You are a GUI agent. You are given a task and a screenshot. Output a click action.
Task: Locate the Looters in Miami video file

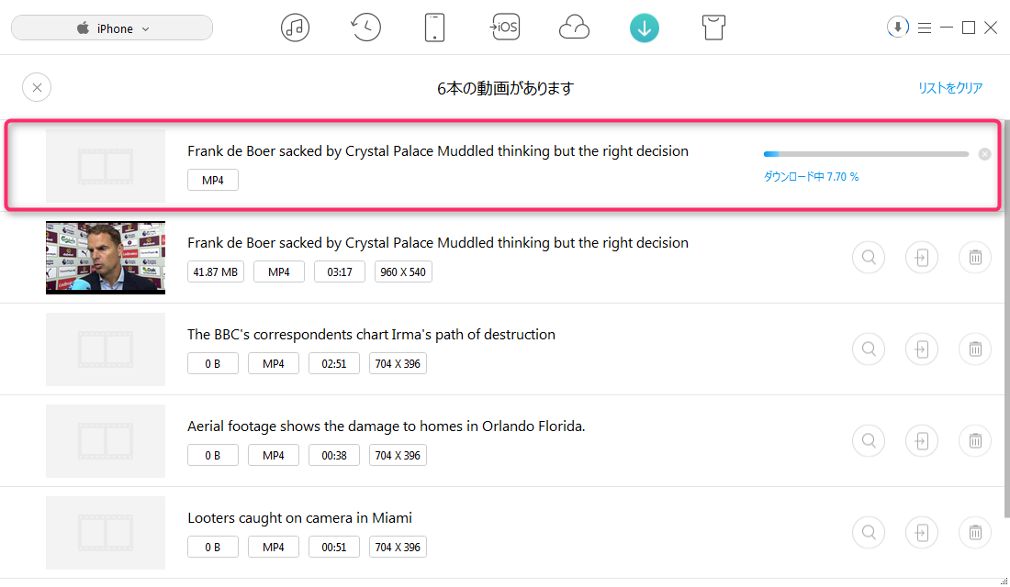[x=869, y=533]
